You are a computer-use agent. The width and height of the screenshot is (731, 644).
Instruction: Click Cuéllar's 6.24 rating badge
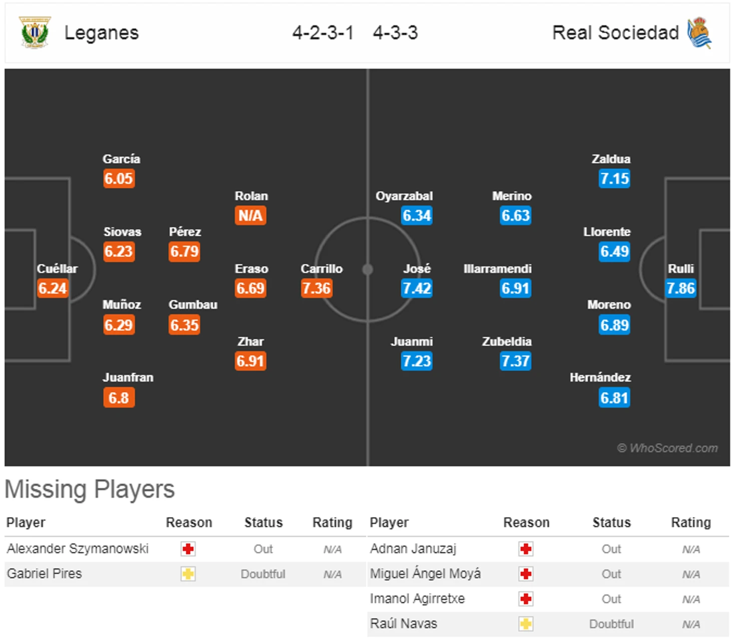tap(53, 288)
